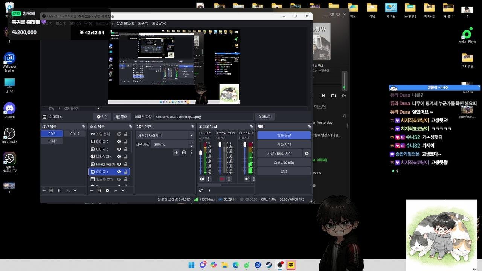Open the 서서히 사라지기 transition dropdown
Screen dimensions: 482x271
pos(165,135)
